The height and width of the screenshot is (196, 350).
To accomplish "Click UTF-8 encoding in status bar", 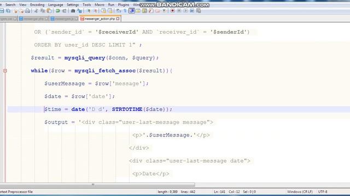I will pos(323,192).
